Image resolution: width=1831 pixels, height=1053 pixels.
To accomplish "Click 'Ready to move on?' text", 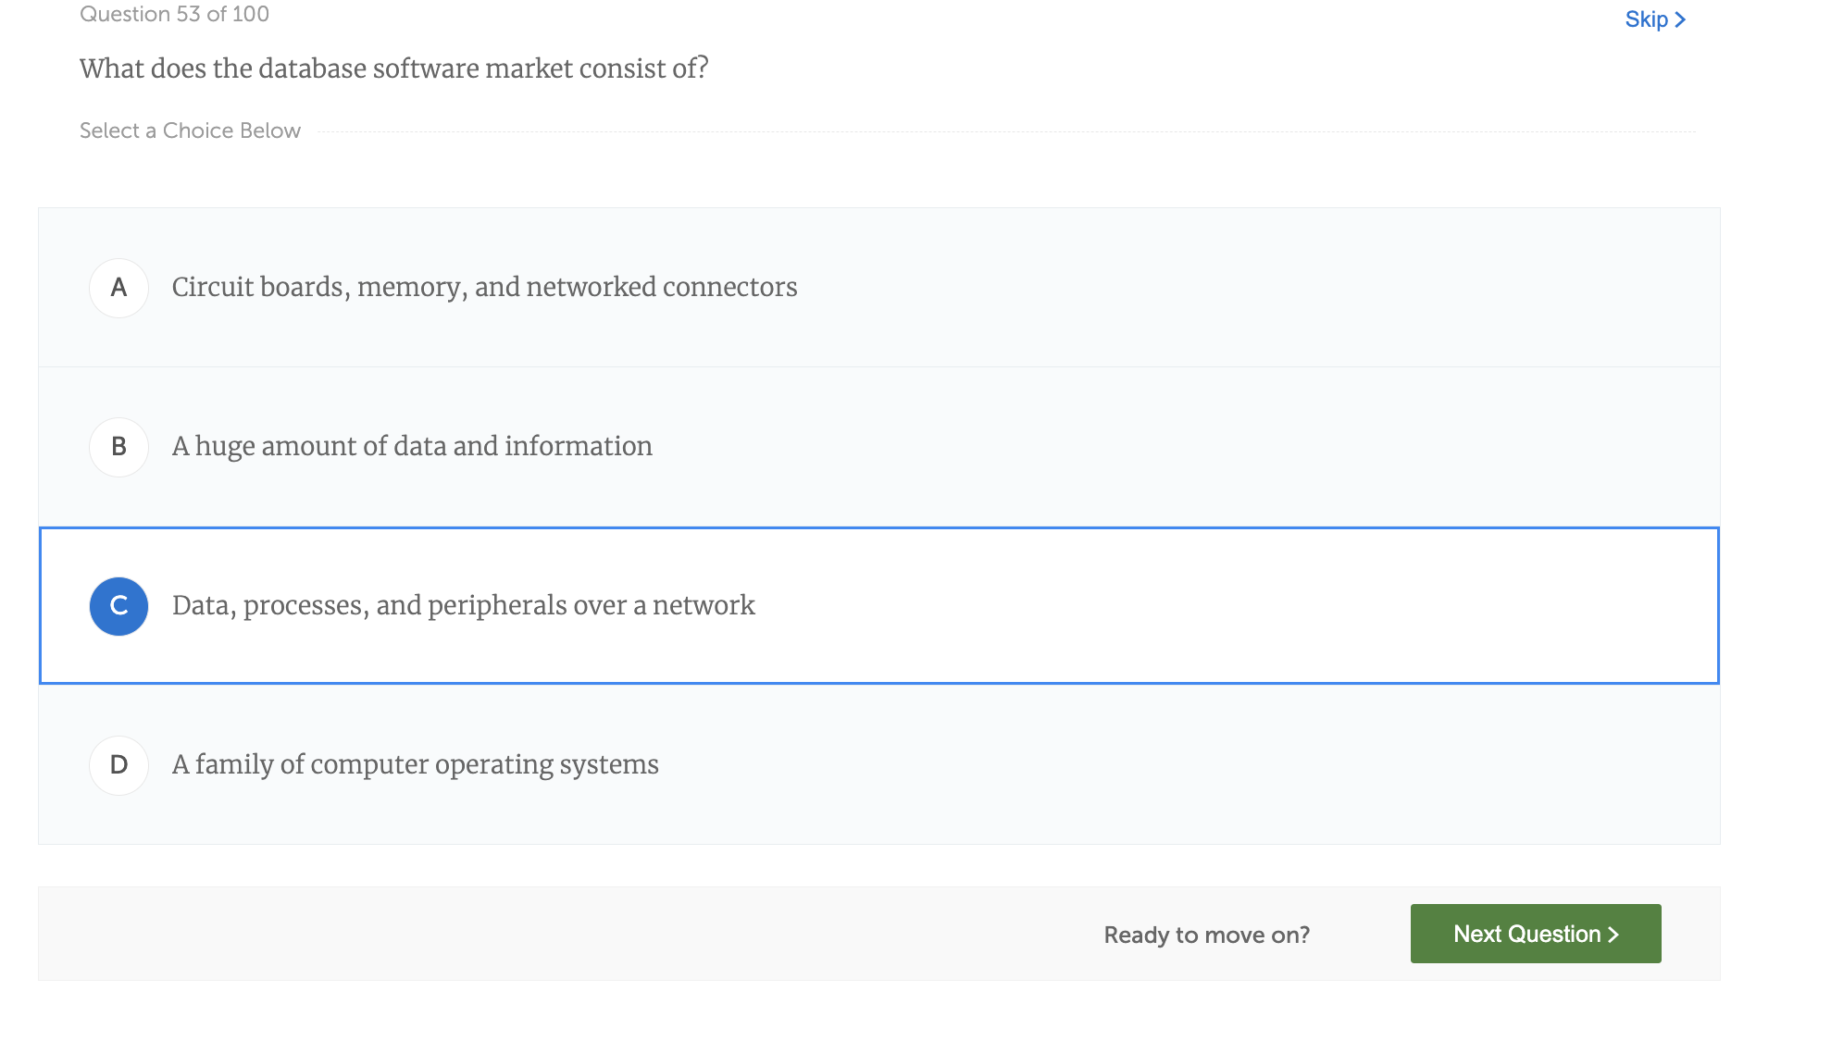I will coord(1206,935).
